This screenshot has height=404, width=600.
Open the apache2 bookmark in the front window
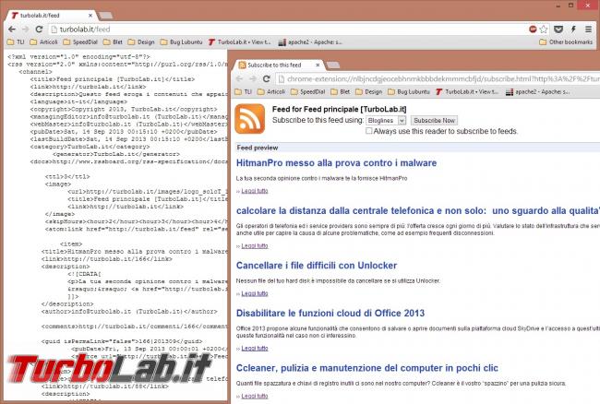(x=538, y=91)
